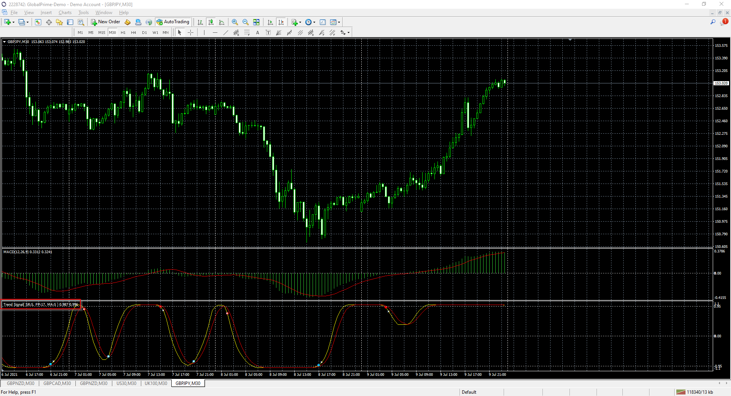Viewport: 731px width, 396px height.
Task: Tile chart windows with the grid icon
Action: (x=256, y=22)
